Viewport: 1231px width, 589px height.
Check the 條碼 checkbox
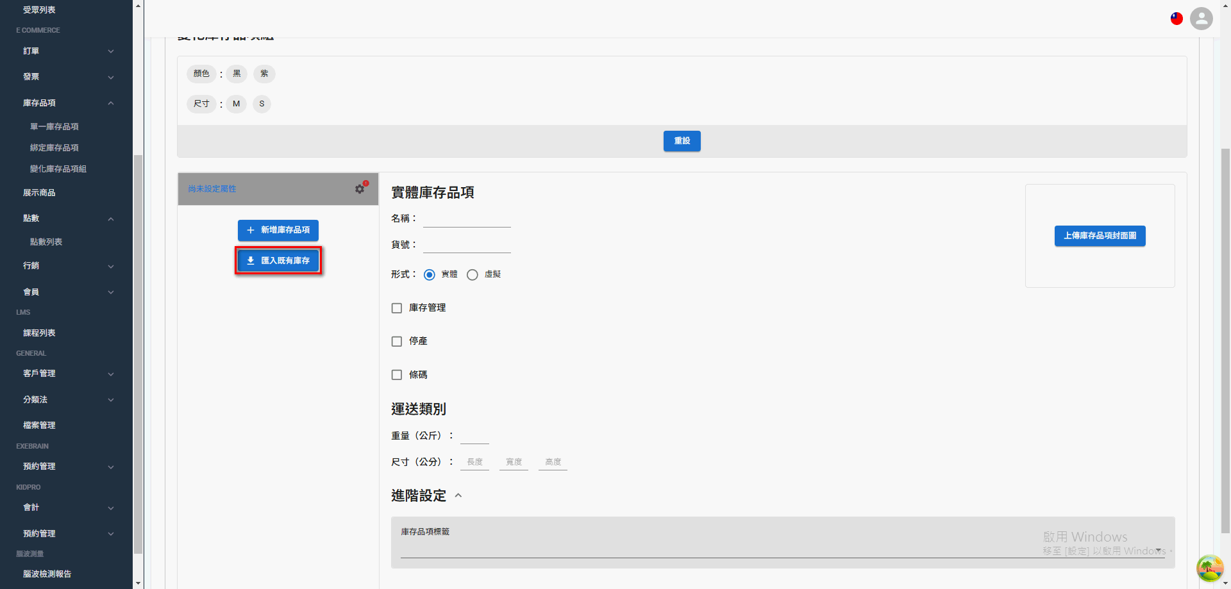(397, 375)
